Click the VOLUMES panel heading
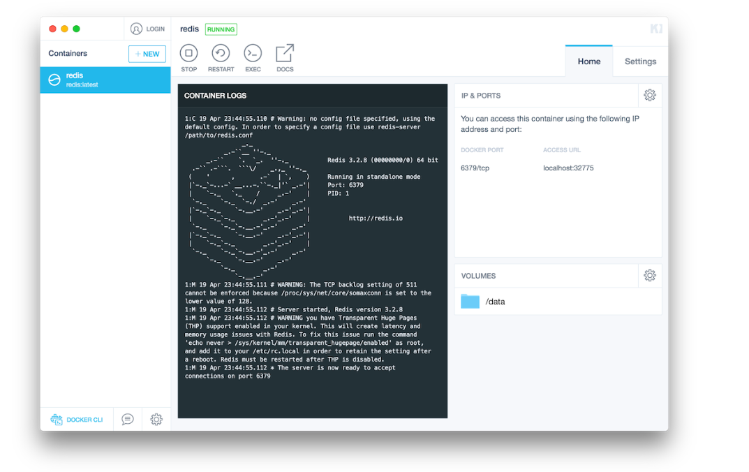Image resolution: width=749 pixels, height=472 pixels. pos(478,276)
